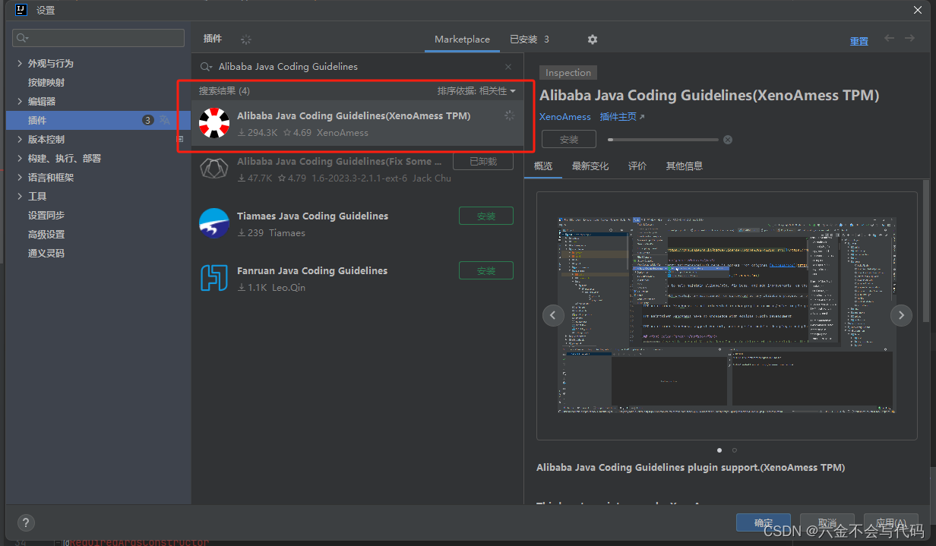The width and height of the screenshot is (936, 546).
Task: Switch to the 已安装 tab
Action: 530,39
